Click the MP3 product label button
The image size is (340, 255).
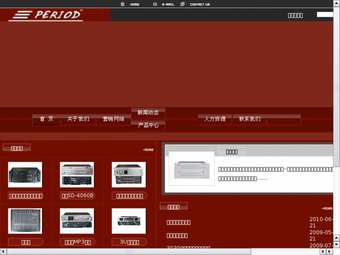78,242
